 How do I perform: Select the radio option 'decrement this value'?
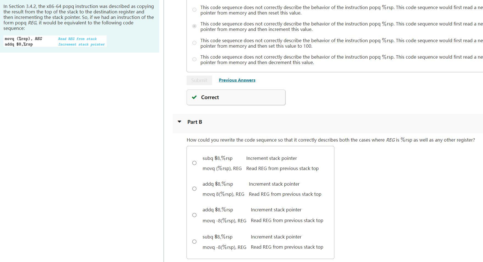pos(194,59)
